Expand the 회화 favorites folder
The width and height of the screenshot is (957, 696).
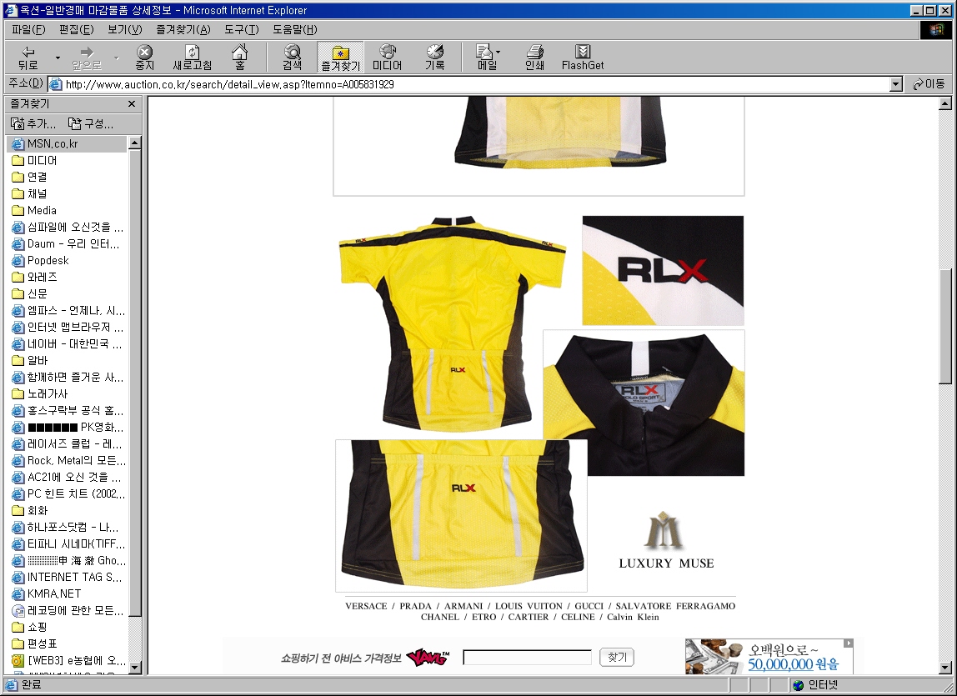(x=30, y=510)
